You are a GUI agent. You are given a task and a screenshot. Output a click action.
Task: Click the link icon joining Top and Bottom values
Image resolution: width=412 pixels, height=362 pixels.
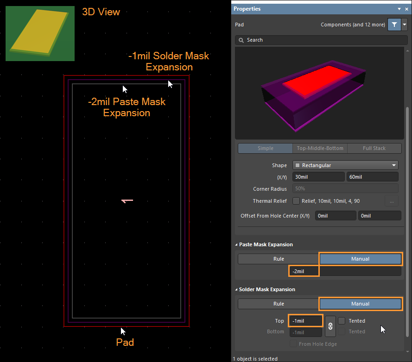pyautogui.click(x=330, y=326)
